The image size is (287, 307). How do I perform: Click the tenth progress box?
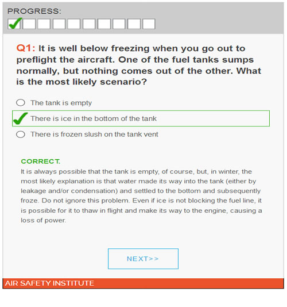(x=149, y=24)
